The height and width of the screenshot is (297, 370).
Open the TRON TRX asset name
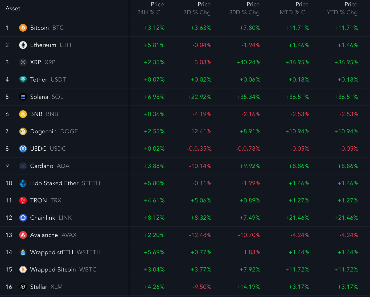[46, 201]
